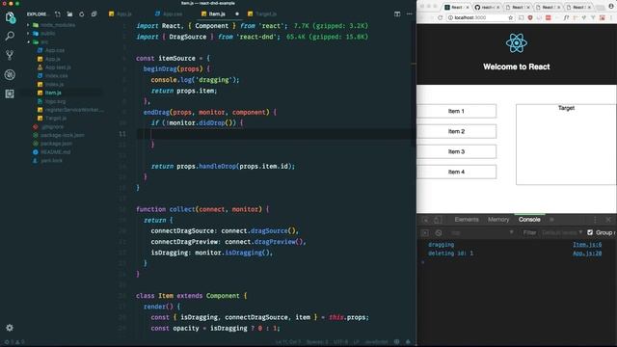
Task: Click the console Filter input field
Action: (529, 232)
